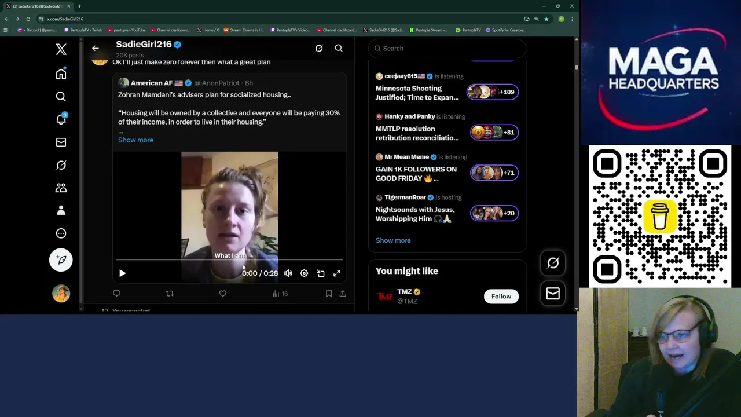This screenshot has height=417, width=741.
Task: Go back in the browser toolbar
Action: tap(6, 19)
